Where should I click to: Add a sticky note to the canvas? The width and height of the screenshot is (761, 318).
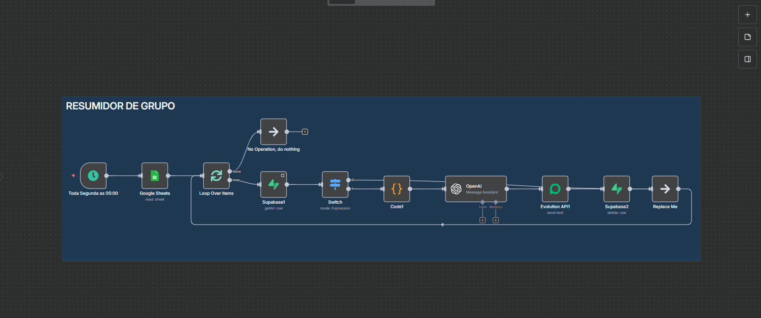pos(748,37)
